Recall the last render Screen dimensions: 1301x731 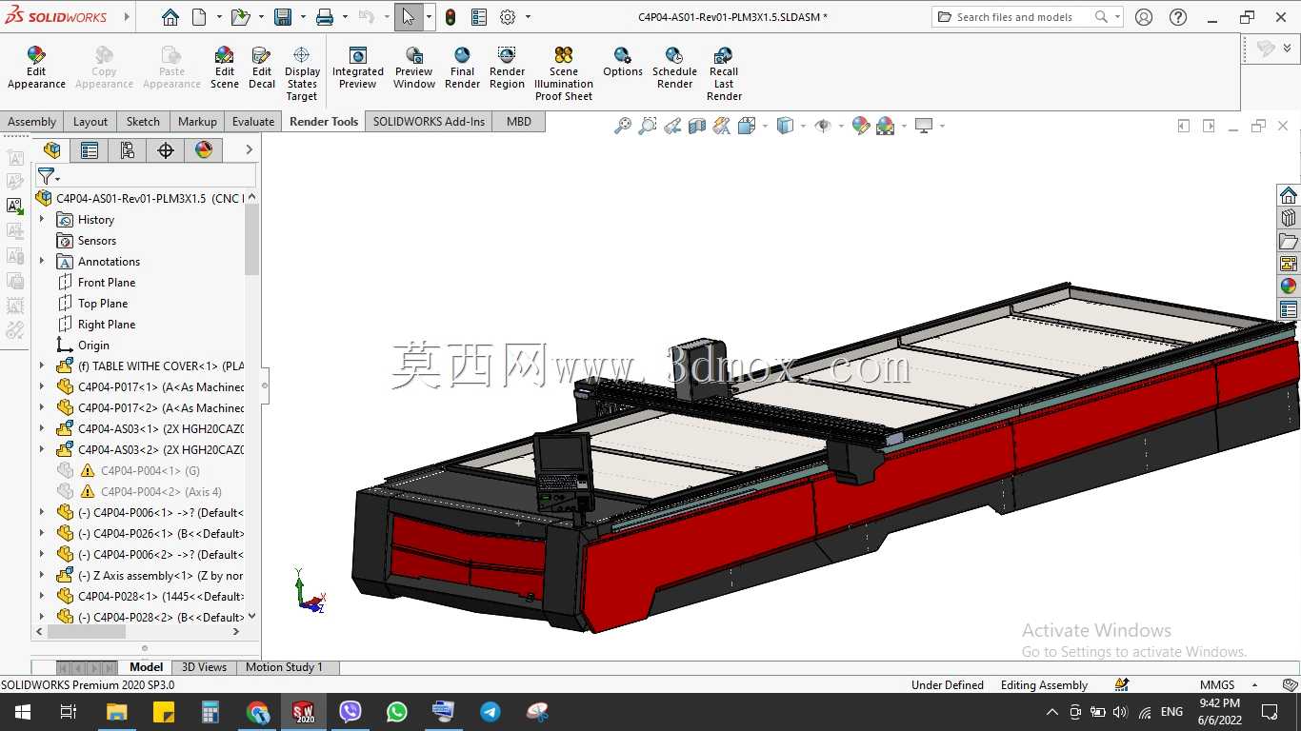(x=724, y=74)
